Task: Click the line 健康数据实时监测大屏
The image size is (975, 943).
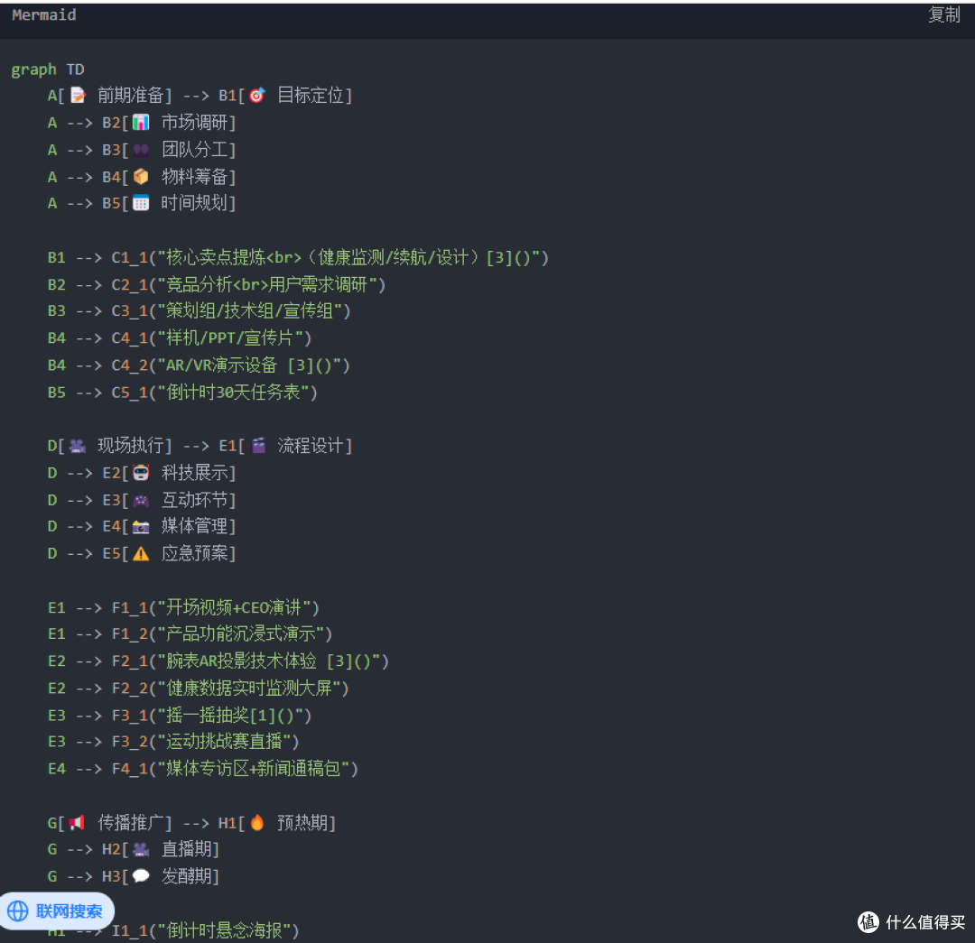Action: [199, 689]
